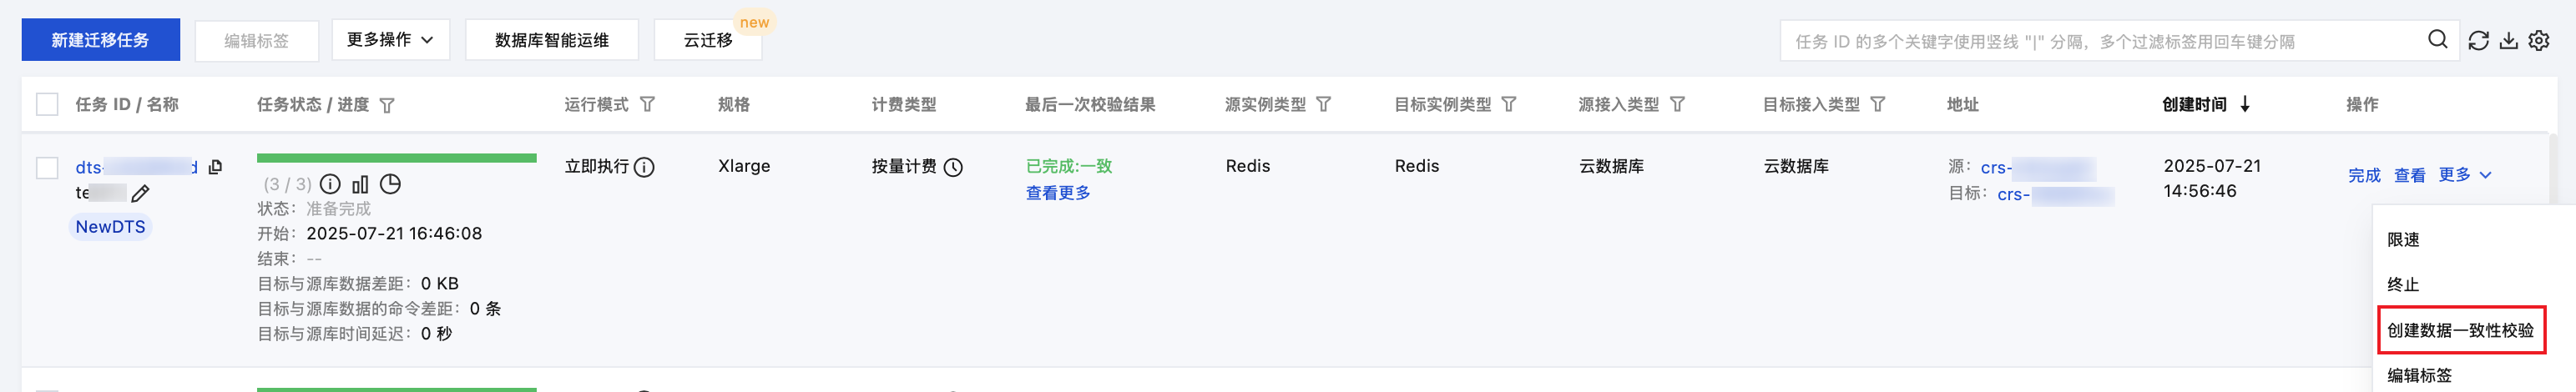The height and width of the screenshot is (392, 2576).
Task: Focus the task ID search field
Action: pyautogui.click(x=2100, y=41)
